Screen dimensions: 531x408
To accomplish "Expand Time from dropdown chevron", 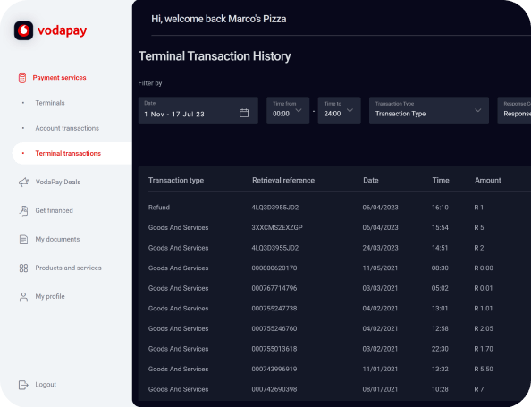I will (299, 110).
